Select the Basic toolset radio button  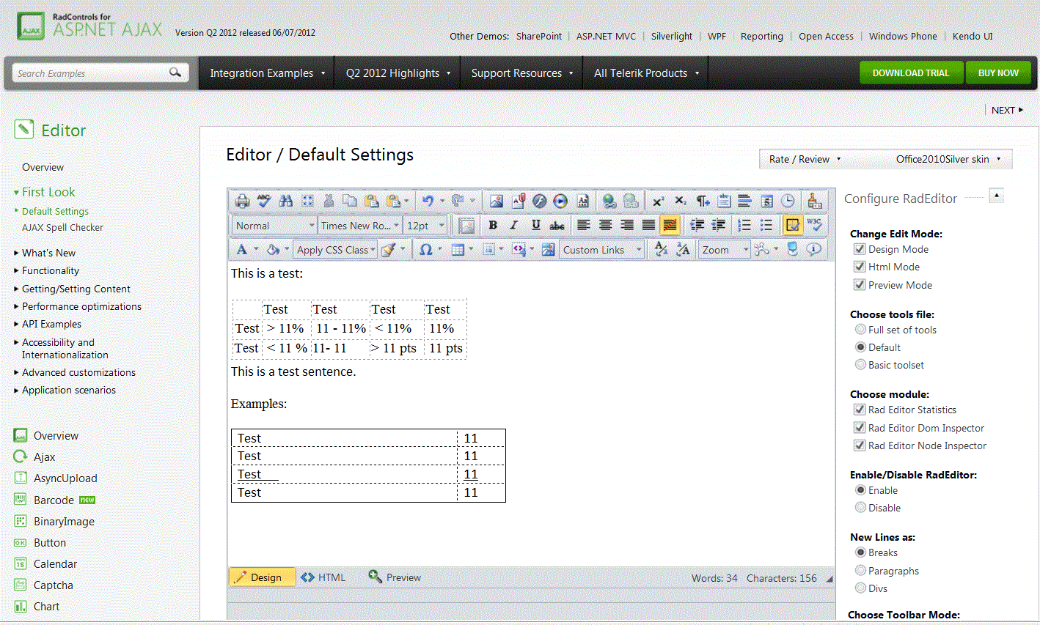[x=860, y=365]
